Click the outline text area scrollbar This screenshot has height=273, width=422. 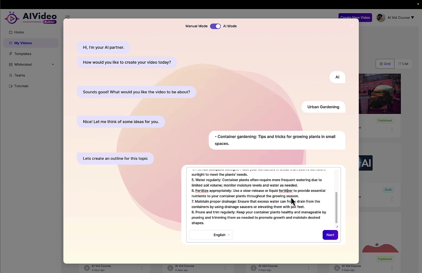point(336,208)
